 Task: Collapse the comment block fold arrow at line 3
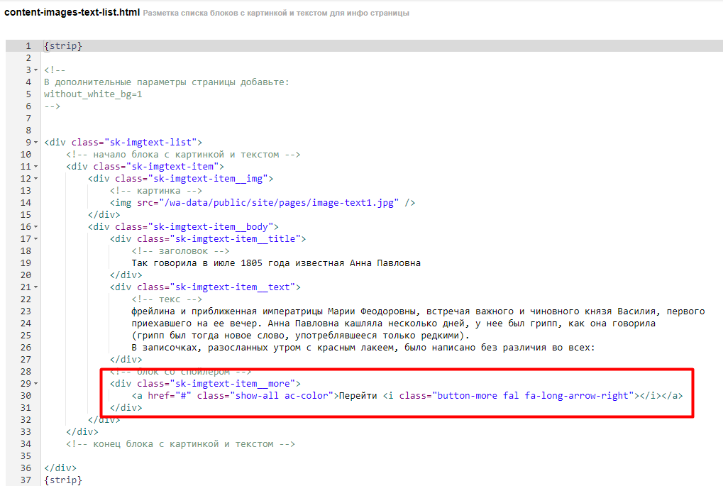[x=36, y=70]
